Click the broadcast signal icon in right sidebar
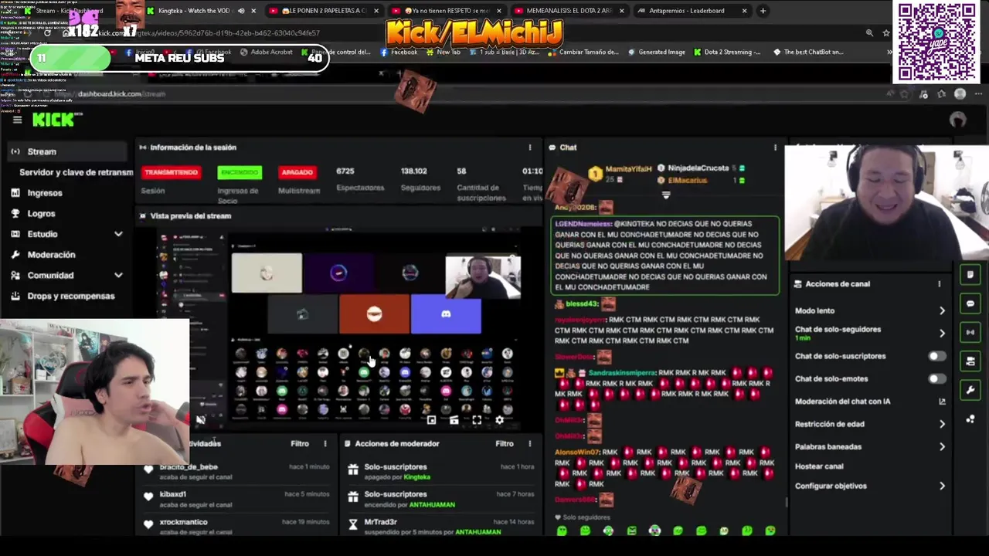The width and height of the screenshot is (989, 556). point(970,332)
